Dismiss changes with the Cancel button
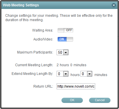The width and height of the screenshot is (119, 109). pyautogui.click(x=100, y=100)
